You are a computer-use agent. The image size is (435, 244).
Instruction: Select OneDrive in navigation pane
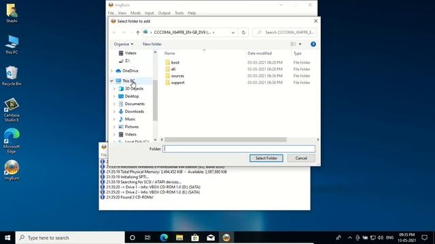click(130, 70)
